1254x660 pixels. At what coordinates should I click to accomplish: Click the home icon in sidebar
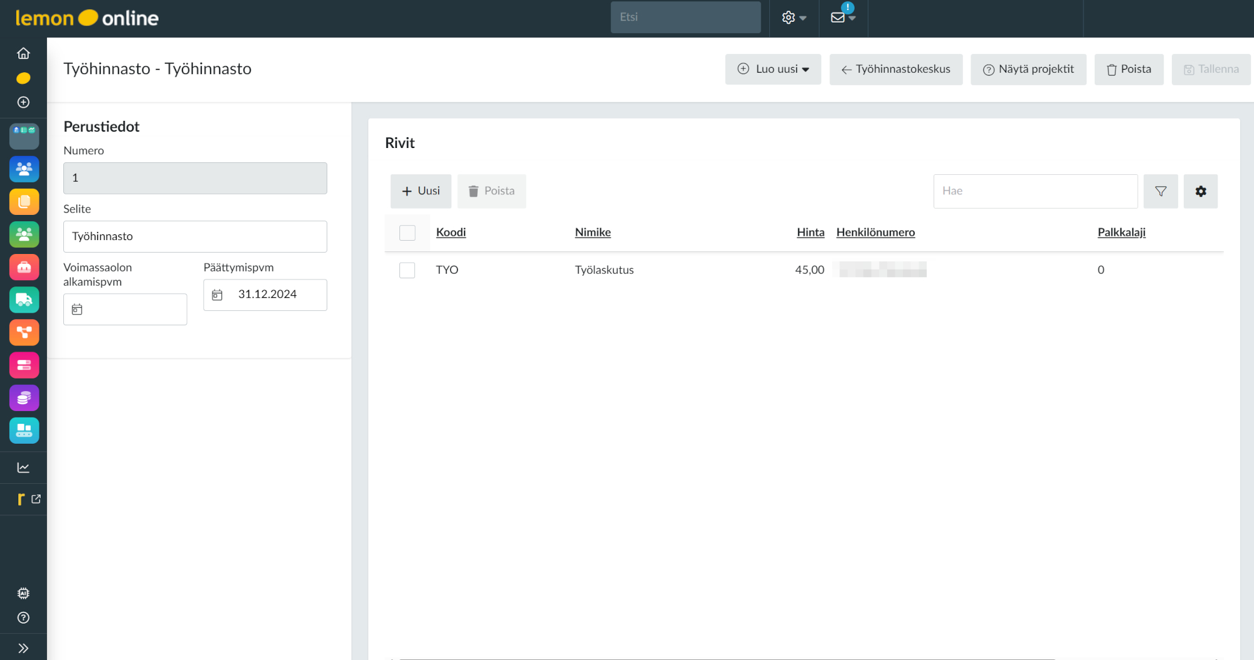(x=23, y=53)
